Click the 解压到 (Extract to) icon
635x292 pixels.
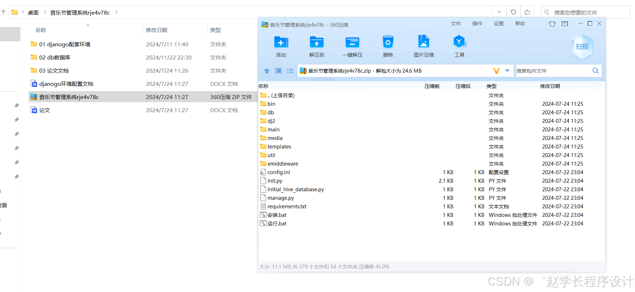click(316, 42)
